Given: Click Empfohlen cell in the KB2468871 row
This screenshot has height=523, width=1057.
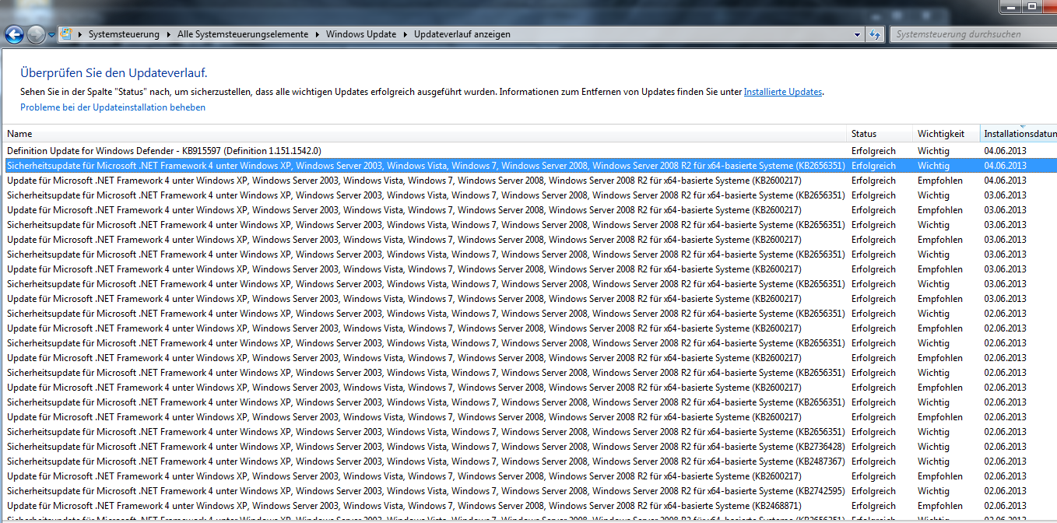Looking at the screenshot, I should (x=940, y=506).
